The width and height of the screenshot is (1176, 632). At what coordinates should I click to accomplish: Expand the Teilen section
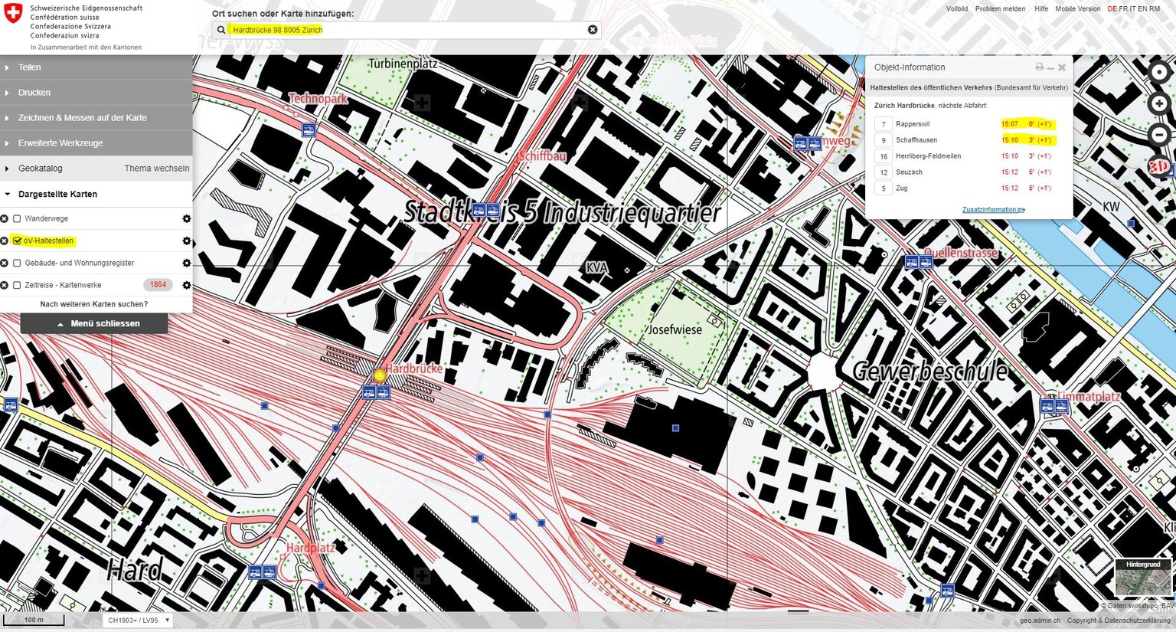pos(29,67)
